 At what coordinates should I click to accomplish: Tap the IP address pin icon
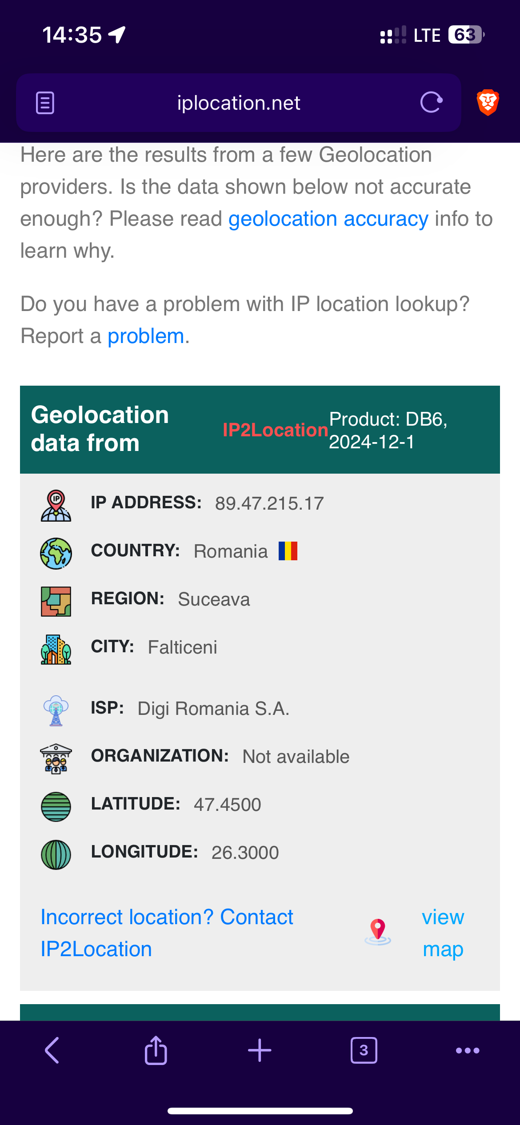click(56, 506)
